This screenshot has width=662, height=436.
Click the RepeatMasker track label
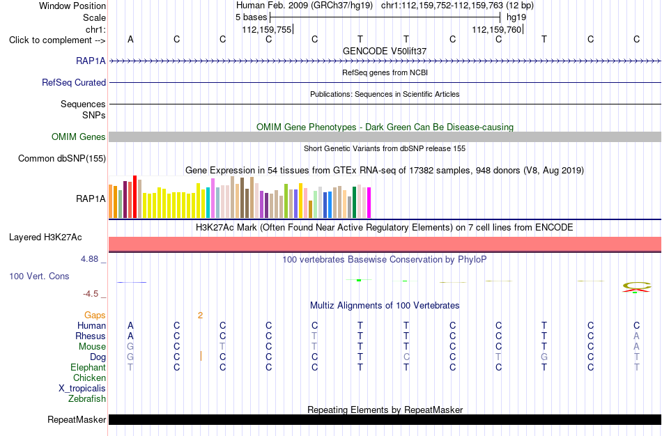[x=77, y=419]
